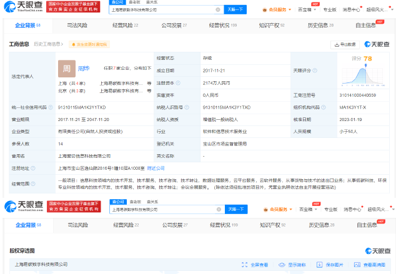Screen dimensions: 396x274
Task: Open 上海易碳数字科技有… link in the 北京 row
Action: 121,91
